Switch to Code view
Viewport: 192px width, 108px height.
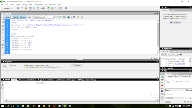7,17
